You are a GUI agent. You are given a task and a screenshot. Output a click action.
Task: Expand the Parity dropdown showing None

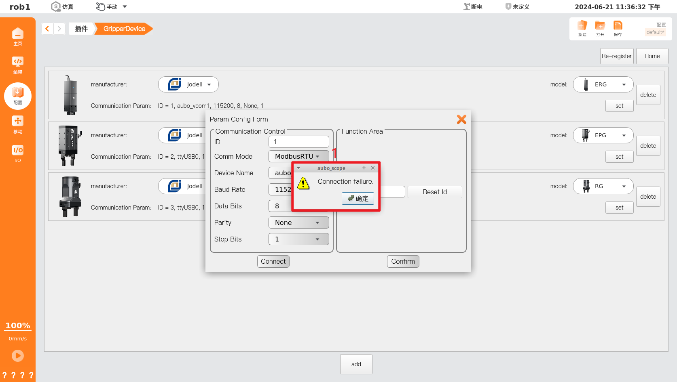click(x=299, y=222)
